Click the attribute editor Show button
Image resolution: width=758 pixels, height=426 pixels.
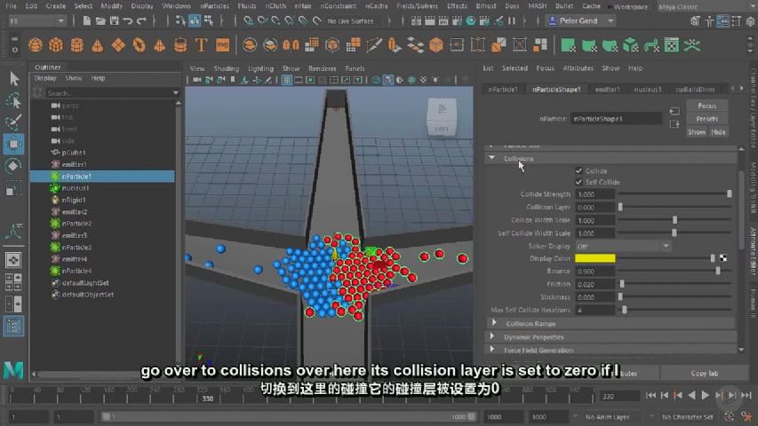click(697, 131)
